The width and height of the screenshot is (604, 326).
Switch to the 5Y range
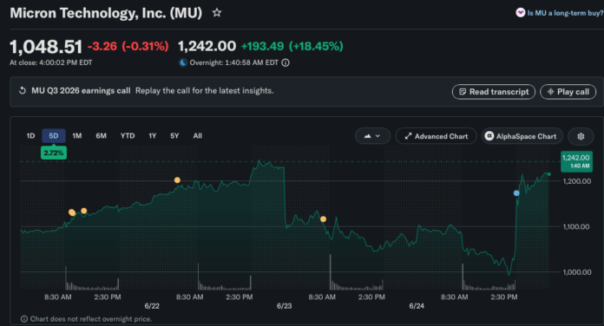coord(174,136)
